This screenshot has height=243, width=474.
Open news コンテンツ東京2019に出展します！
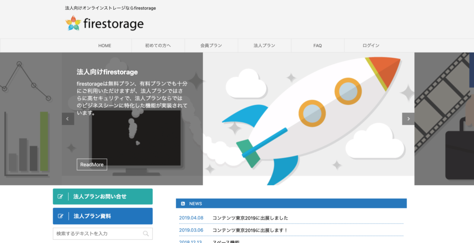(250, 231)
